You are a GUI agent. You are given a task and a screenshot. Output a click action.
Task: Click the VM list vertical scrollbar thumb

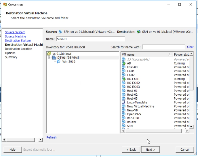point(191,73)
